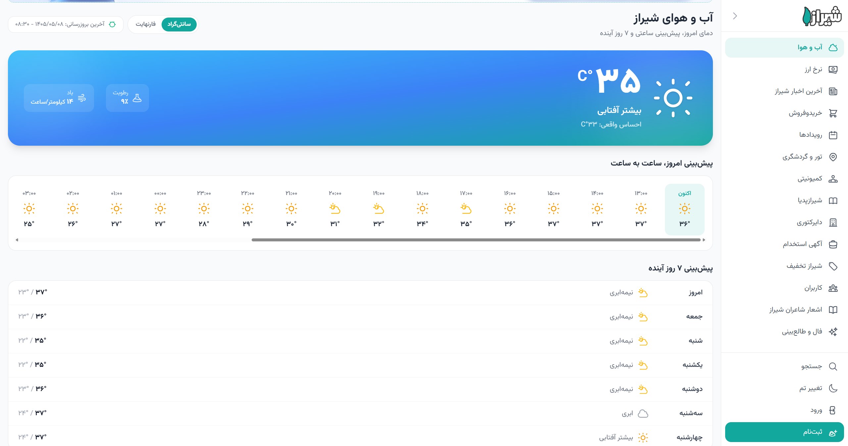Click the refresh icon beside آخرین بروزرسانی

(x=112, y=25)
